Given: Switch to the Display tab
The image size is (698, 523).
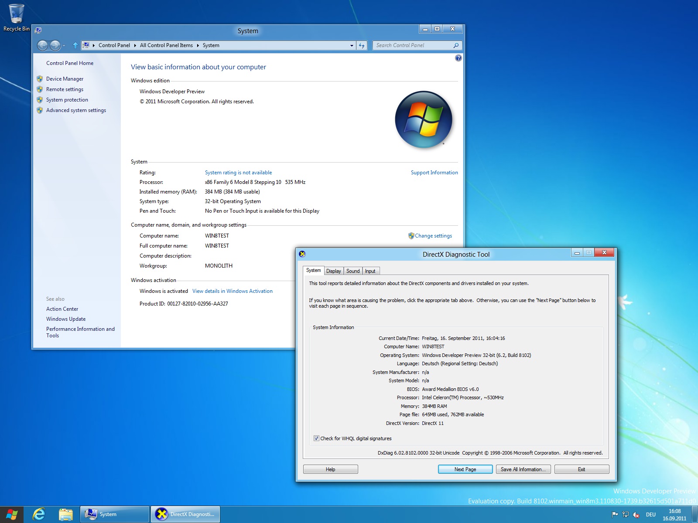Looking at the screenshot, I should [333, 271].
